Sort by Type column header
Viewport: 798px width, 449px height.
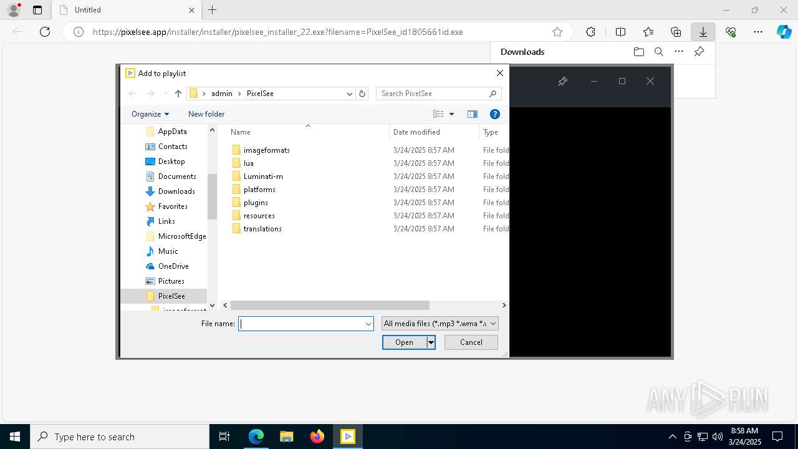[x=491, y=132]
